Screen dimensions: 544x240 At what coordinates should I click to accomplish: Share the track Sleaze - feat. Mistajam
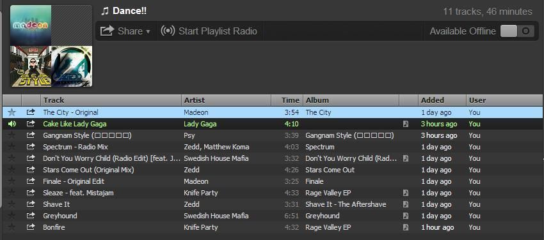(31, 193)
